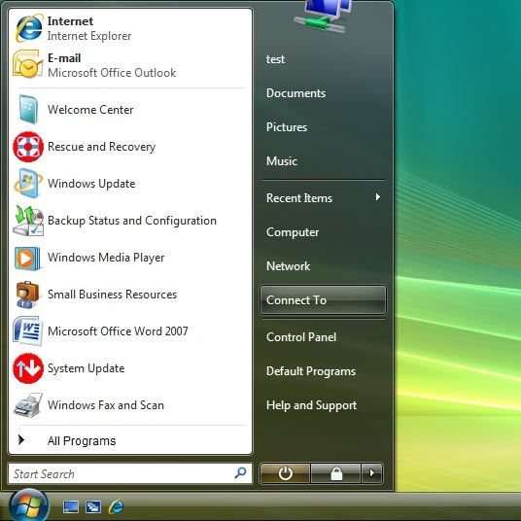Open Computer from right pane
521x521 pixels.
pos(293,232)
